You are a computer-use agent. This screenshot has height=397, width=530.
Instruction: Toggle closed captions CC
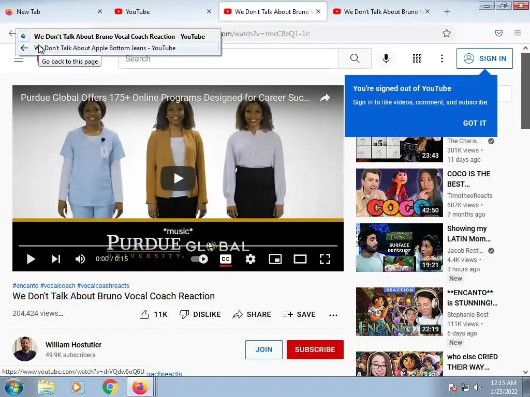(226, 259)
